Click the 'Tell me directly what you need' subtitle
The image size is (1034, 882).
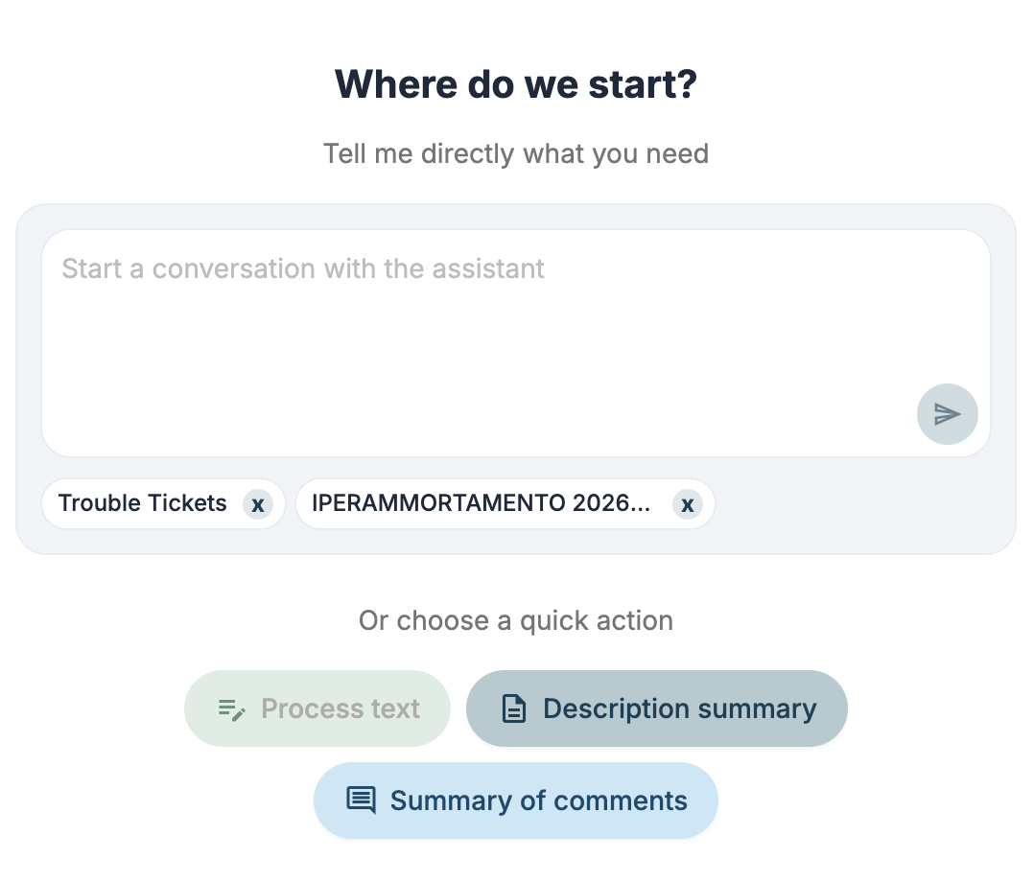pyautogui.click(x=516, y=153)
